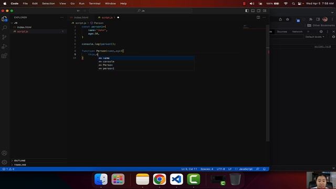Screen dimensions: 336x189
Task: Open Visual Studio Code from the Dock
Action: 176,179
